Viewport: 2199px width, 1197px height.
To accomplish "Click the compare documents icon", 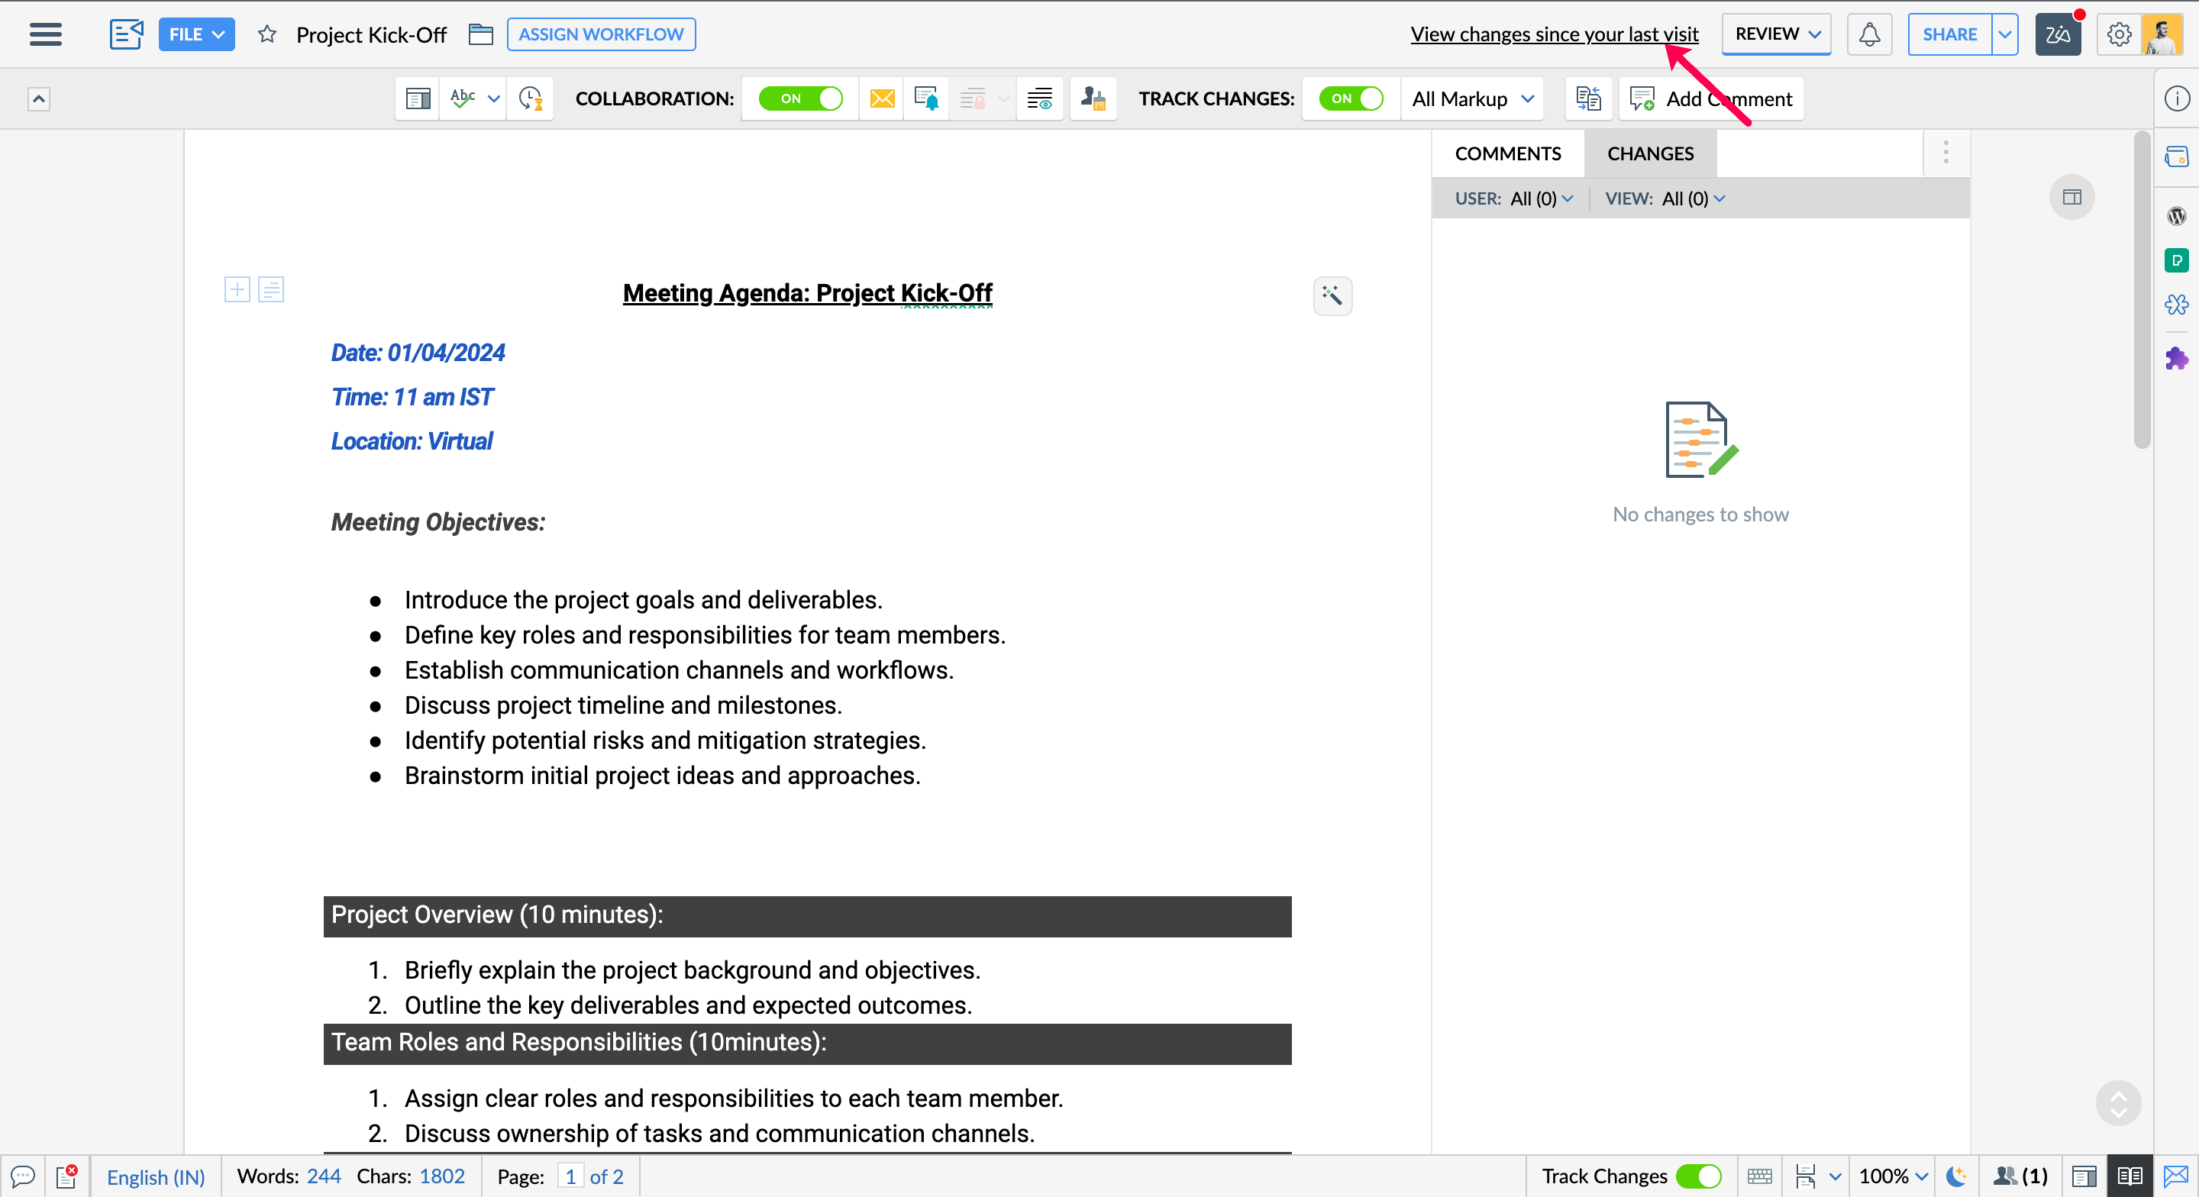I will (x=1588, y=98).
